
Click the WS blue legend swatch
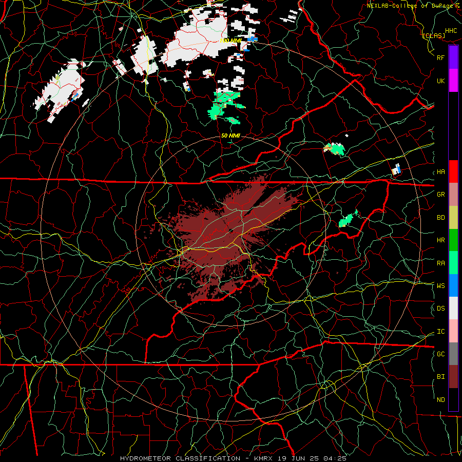click(453, 285)
